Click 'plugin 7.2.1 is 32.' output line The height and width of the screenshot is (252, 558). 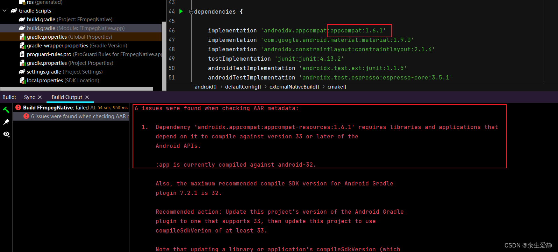coord(188,193)
